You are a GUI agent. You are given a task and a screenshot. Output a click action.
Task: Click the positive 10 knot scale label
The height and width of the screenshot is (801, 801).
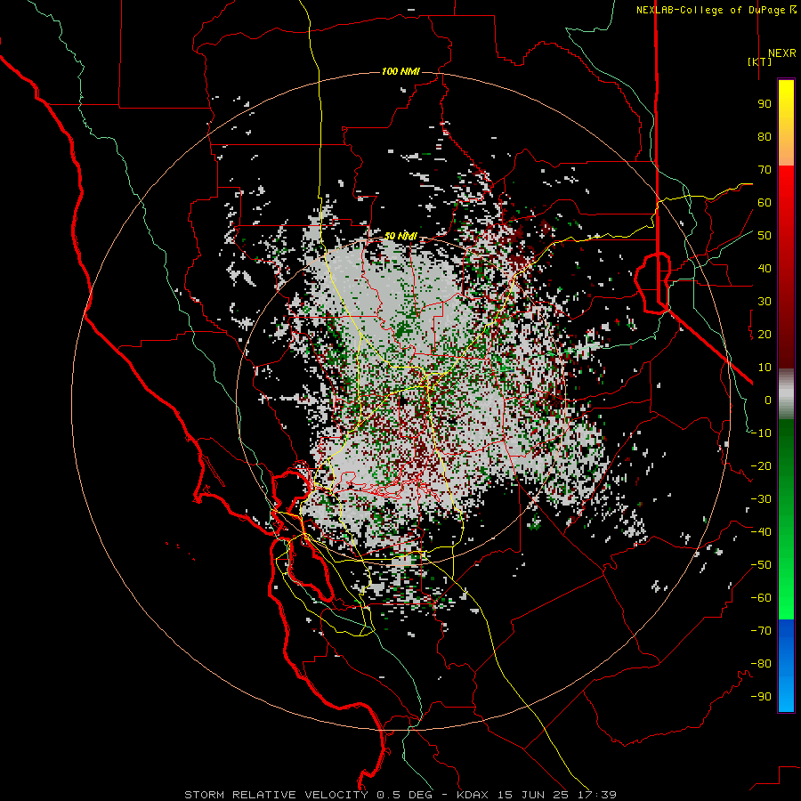[x=765, y=368]
